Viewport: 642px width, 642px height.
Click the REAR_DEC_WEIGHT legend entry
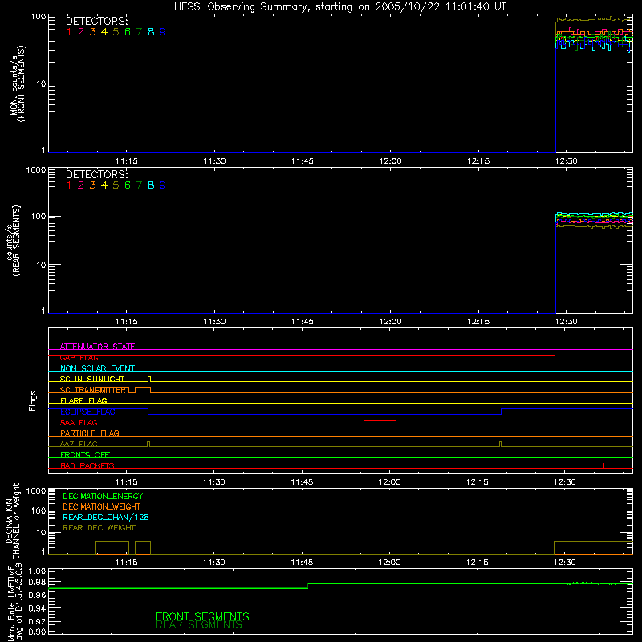coord(99,528)
